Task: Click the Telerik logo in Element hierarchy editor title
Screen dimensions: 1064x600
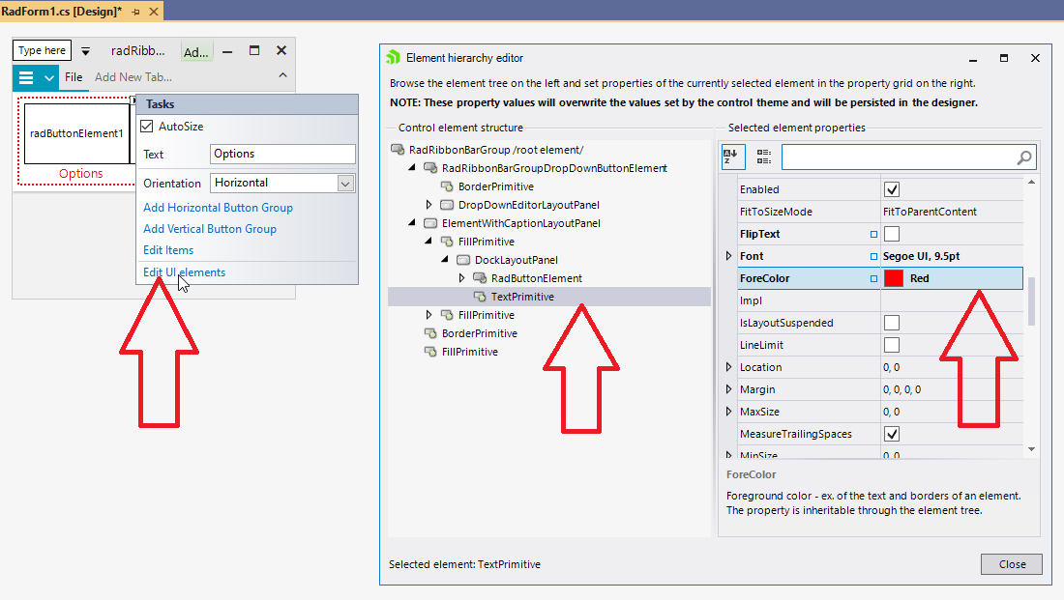Action: pyautogui.click(x=394, y=58)
